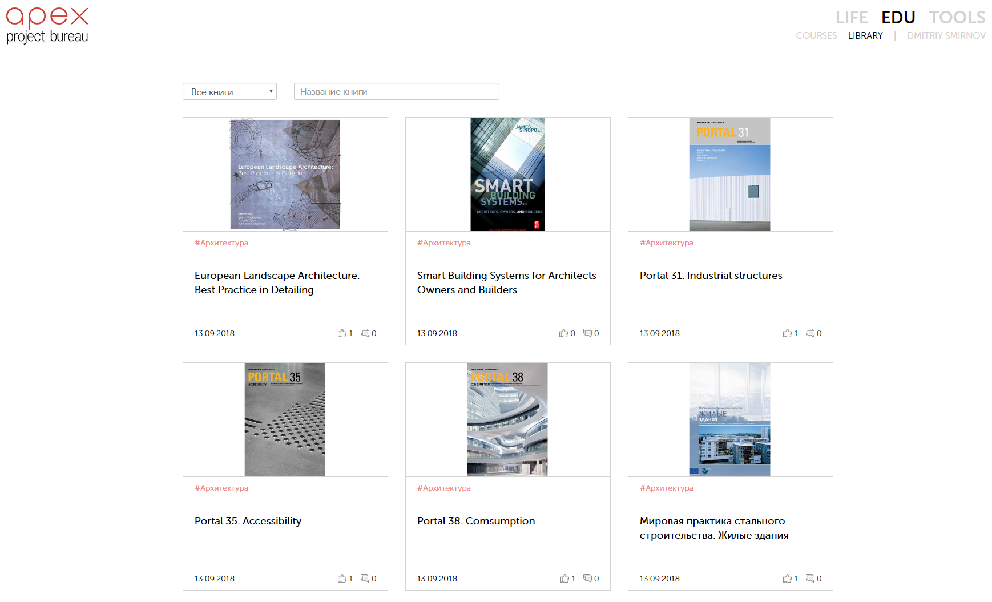Go to the COURSES tab
The height and width of the screenshot is (602, 992).
(x=816, y=36)
